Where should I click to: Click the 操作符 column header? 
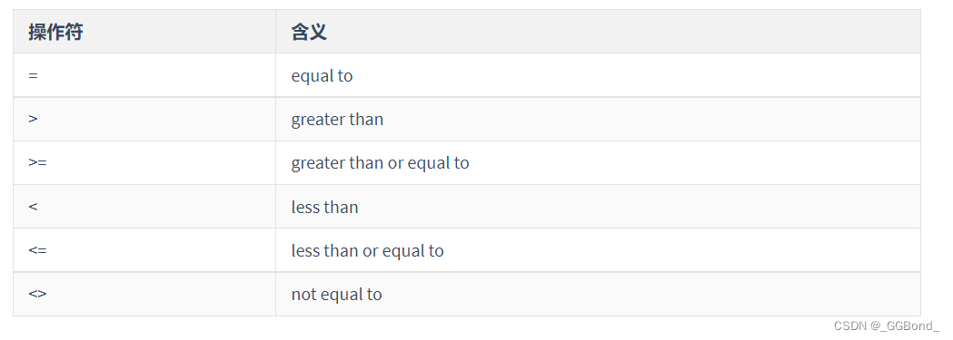55,32
